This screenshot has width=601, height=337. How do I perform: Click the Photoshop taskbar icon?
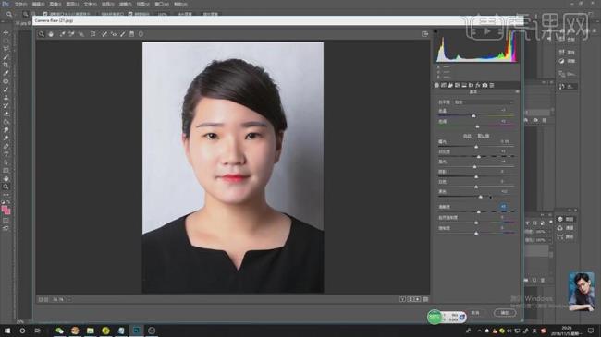[x=136, y=331]
